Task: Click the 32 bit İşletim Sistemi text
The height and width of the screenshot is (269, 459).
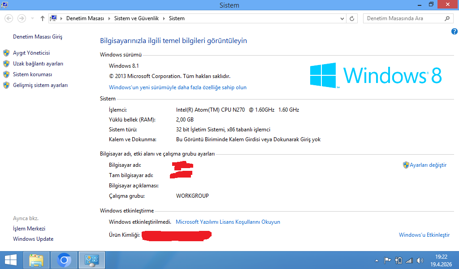Action: (x=223, y=130)
